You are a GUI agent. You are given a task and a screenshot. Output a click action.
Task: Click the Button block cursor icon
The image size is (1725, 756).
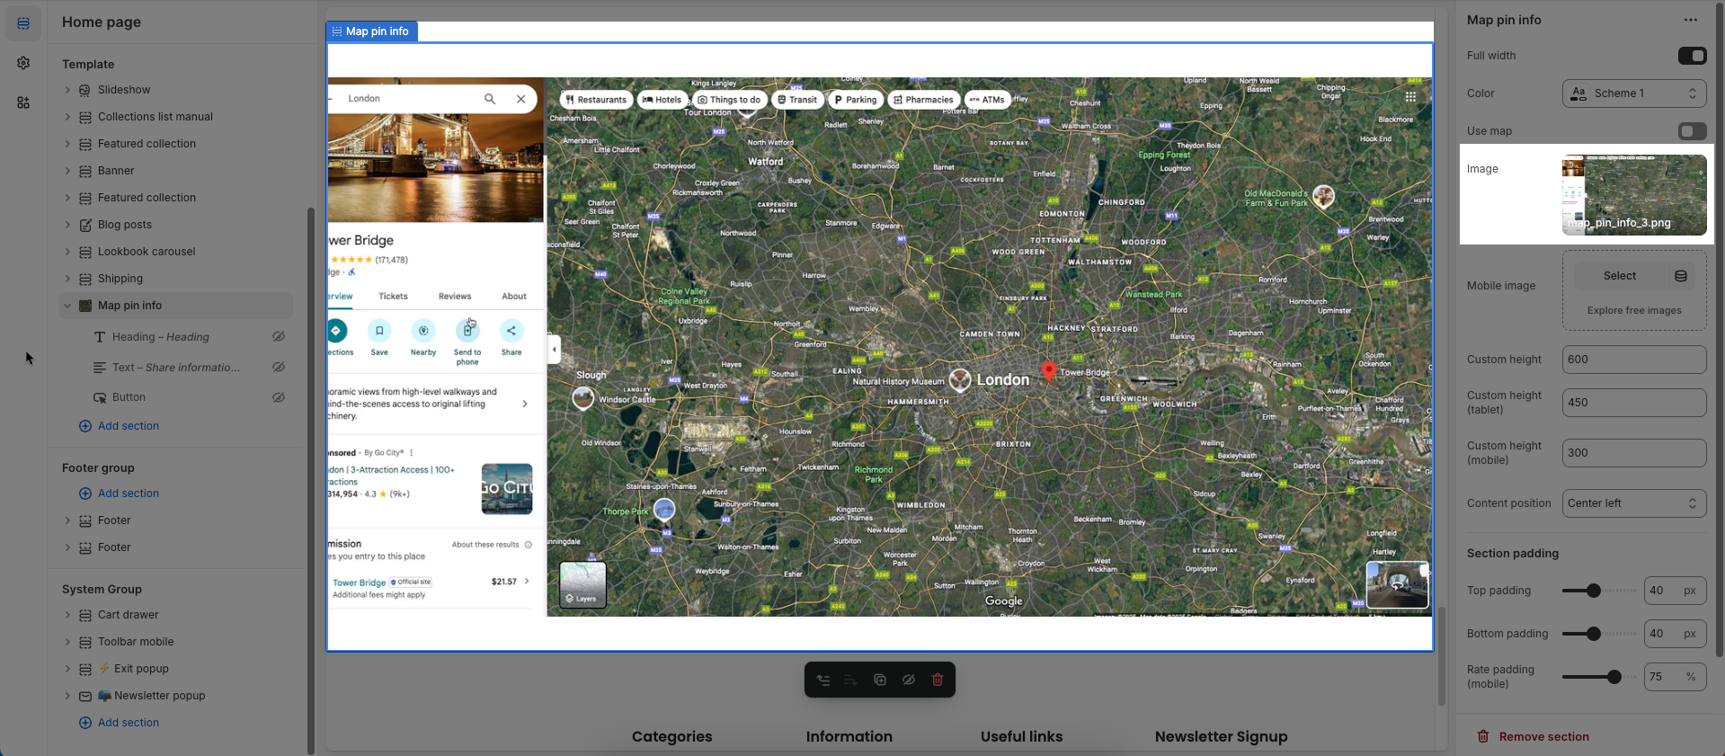click(x=100, y=397)
